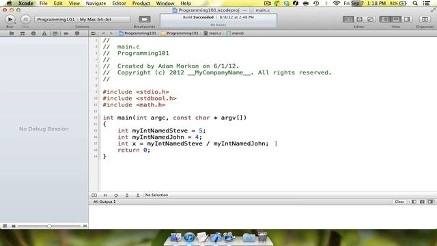Show the Project navigator folder icon
437x246 pixels.
(x=12, y=33)
